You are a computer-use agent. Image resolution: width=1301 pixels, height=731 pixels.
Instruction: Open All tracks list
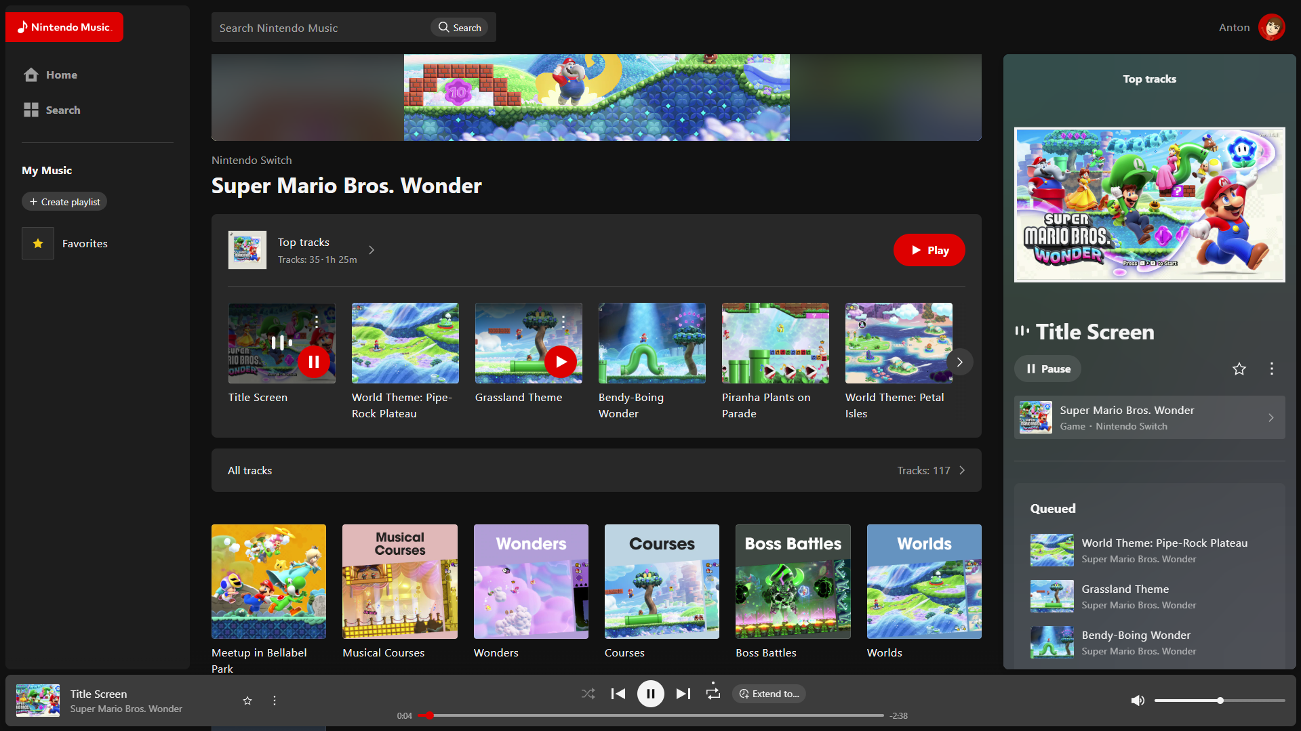click(x=597, y=470)
